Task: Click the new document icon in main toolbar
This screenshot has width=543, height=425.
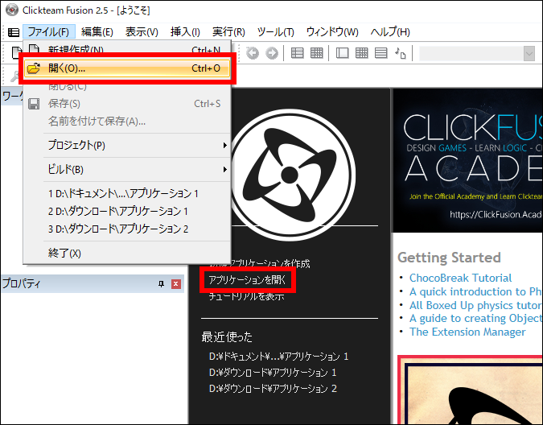Action: (x=16, y=52)
